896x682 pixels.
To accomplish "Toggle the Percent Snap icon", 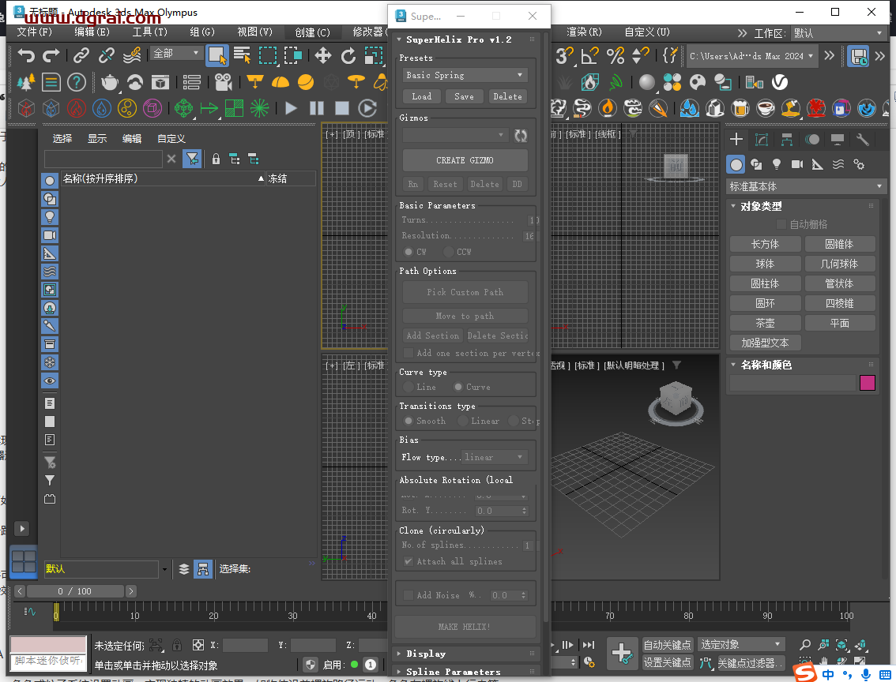I will coord(615,55).
